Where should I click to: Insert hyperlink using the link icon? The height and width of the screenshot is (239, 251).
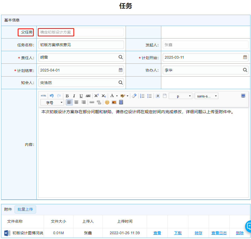[92, 102]
